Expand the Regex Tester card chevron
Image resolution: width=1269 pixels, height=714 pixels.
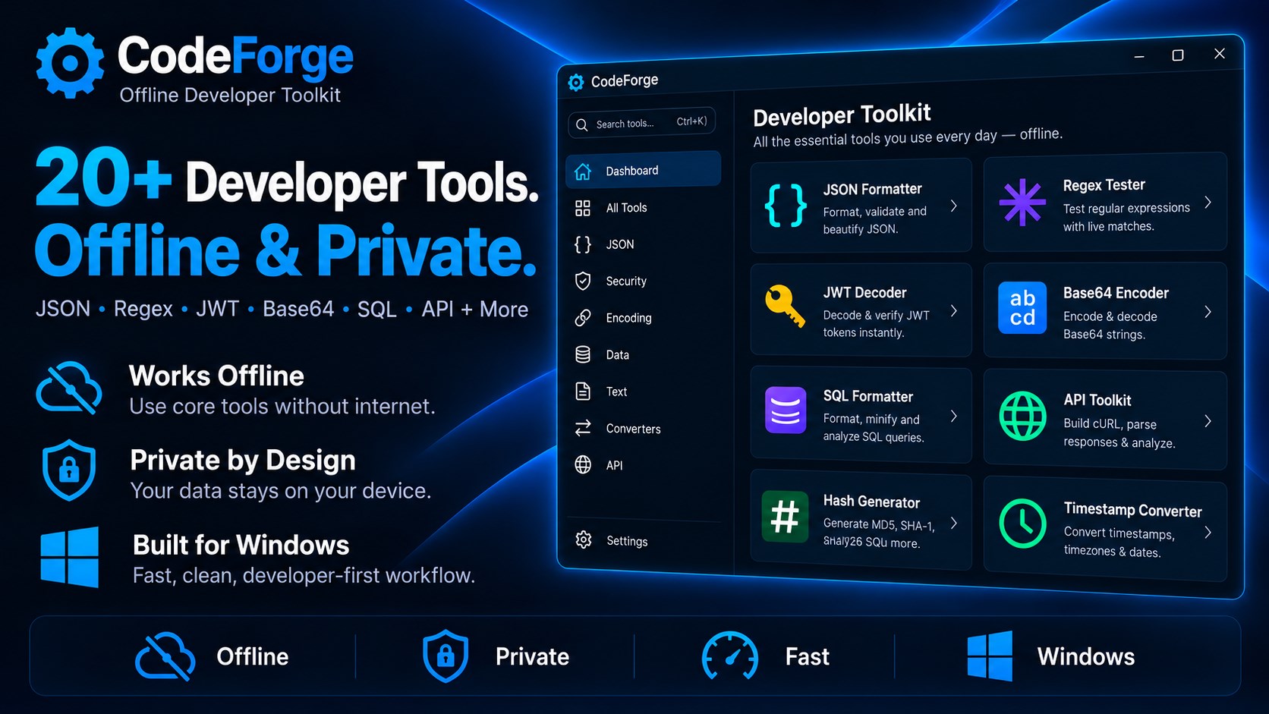[x=1208, y=203]
